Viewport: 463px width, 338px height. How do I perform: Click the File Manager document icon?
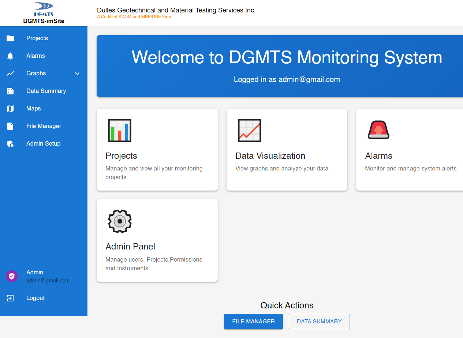click(x=10, y=126)
